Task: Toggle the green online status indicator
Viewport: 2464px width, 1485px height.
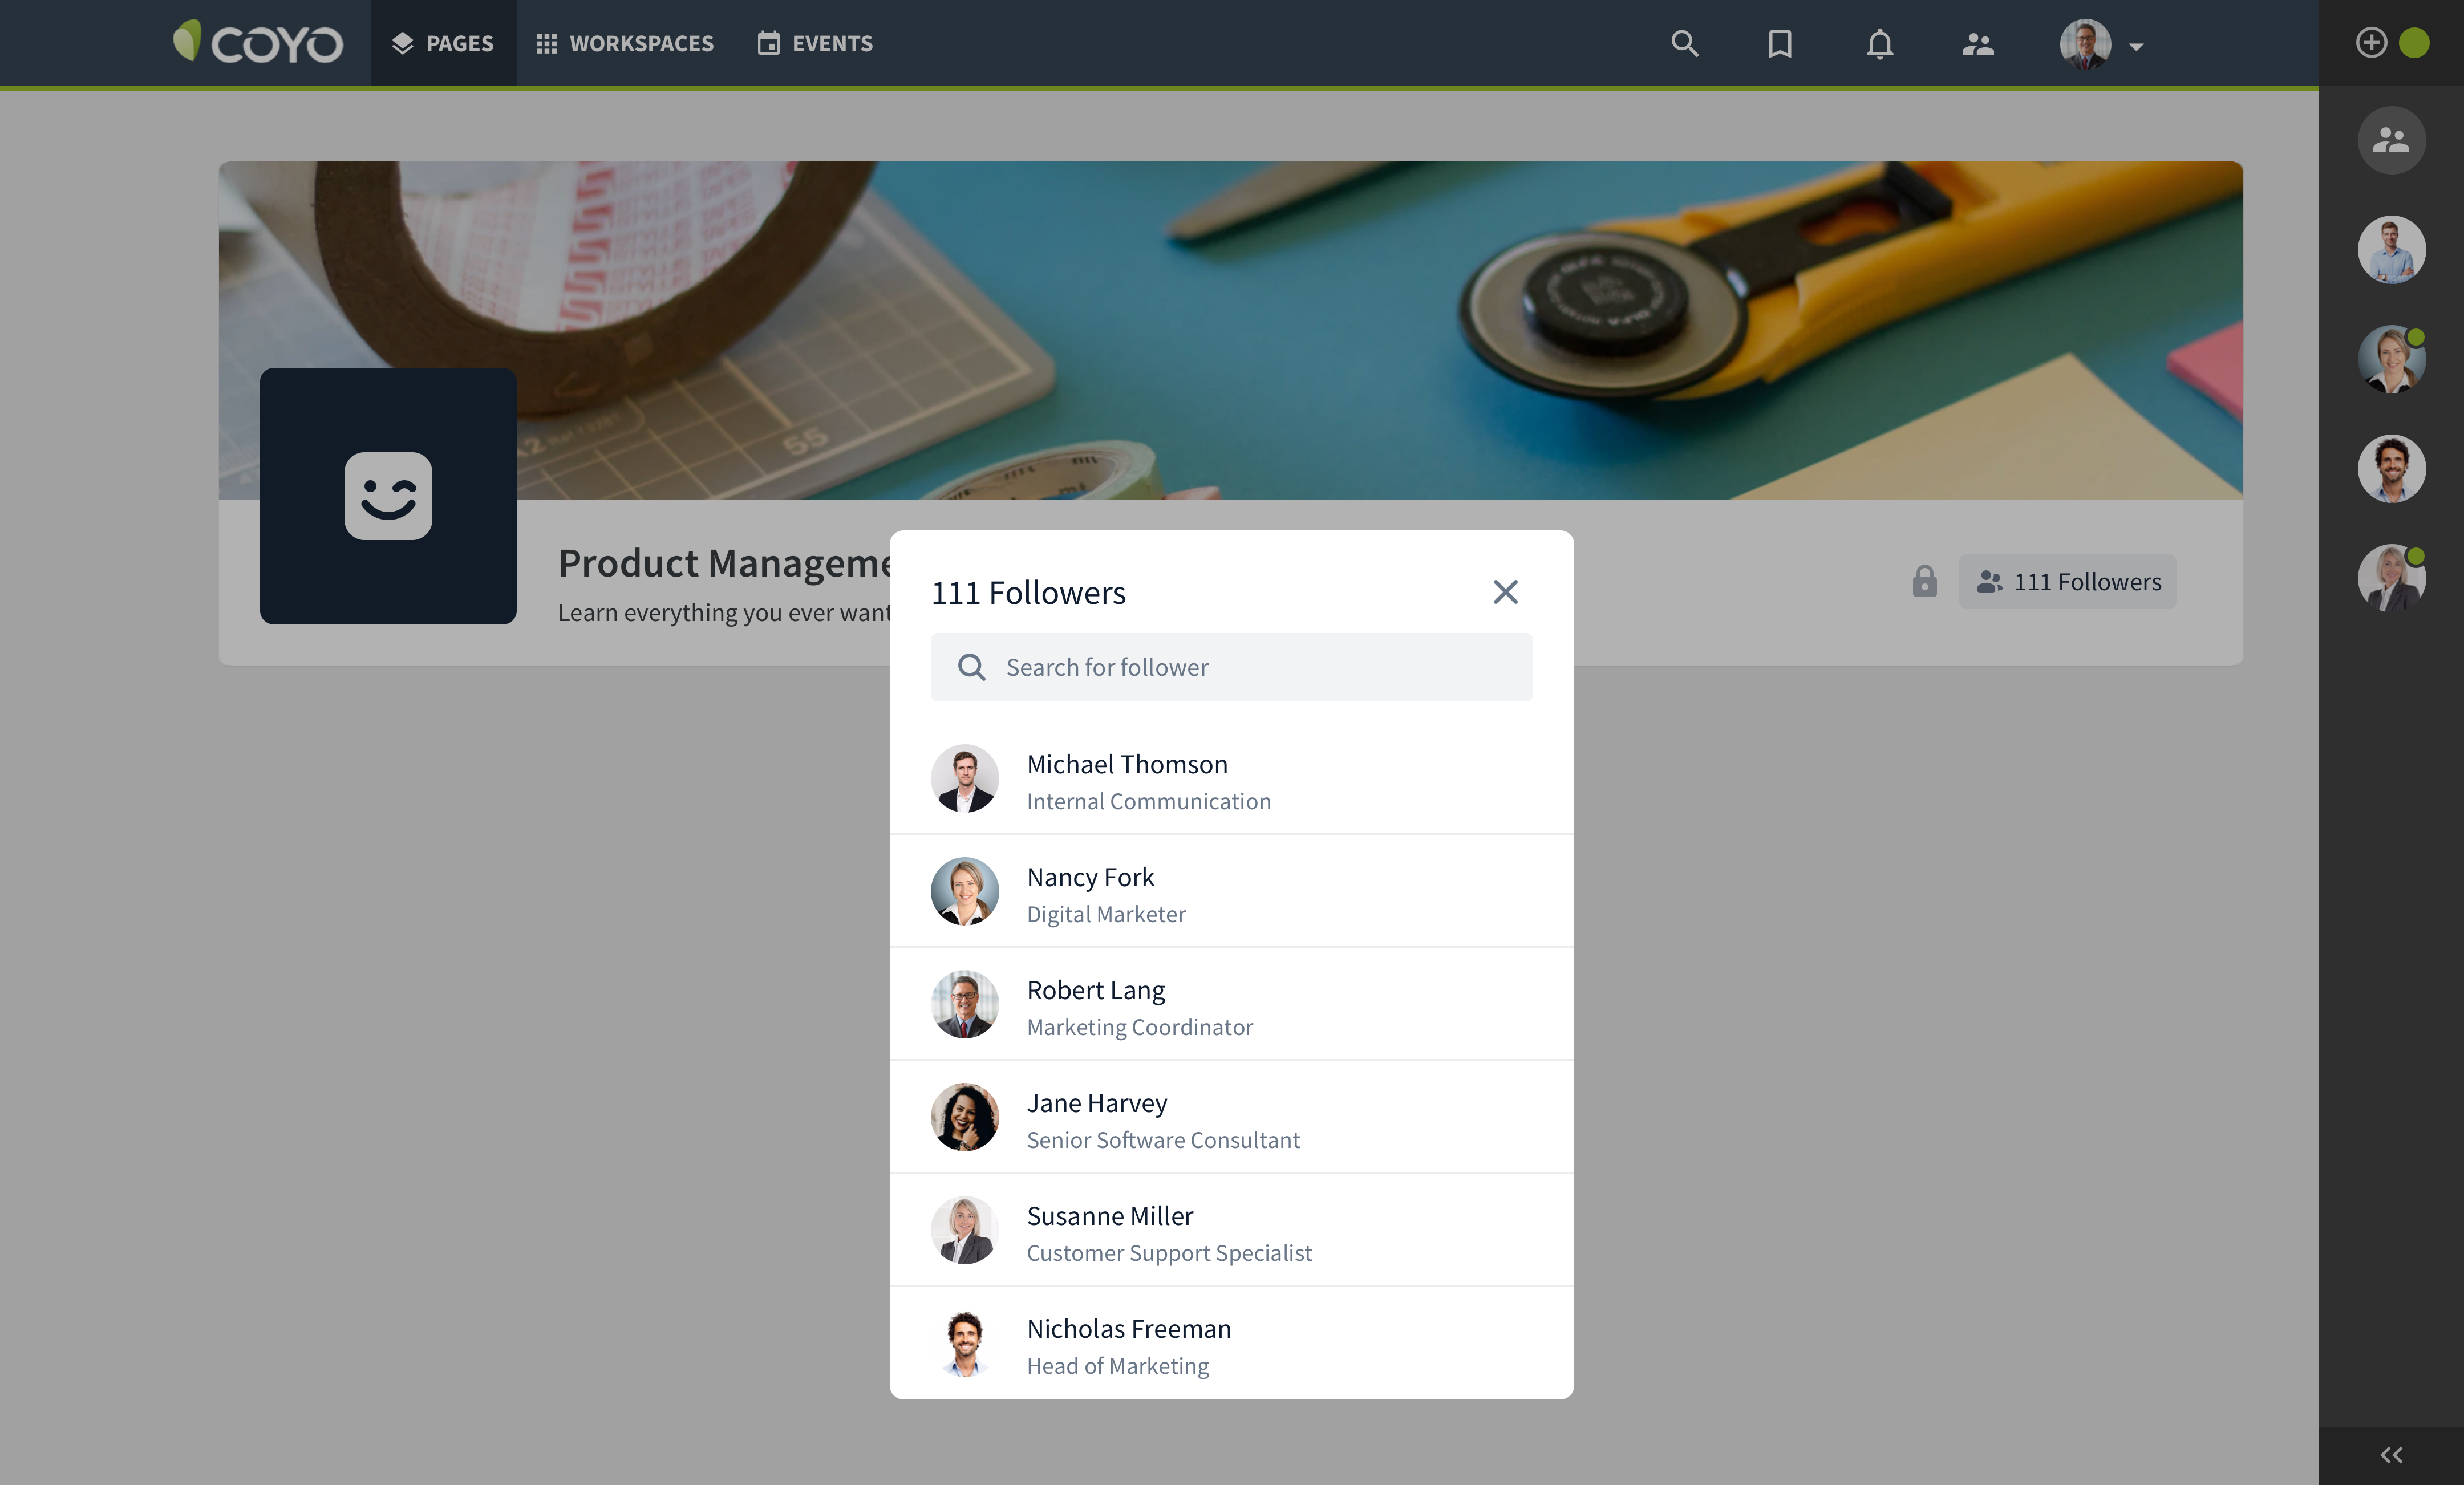Action: 2414,43
